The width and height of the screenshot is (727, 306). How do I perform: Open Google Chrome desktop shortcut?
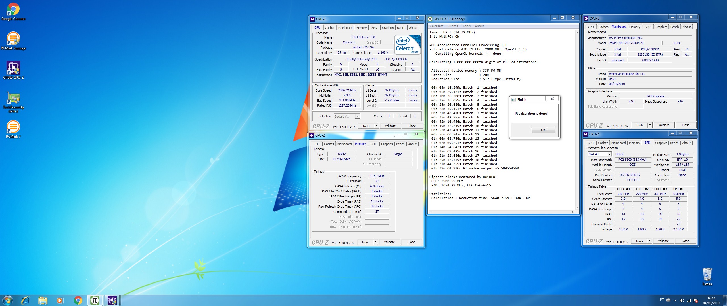[13, 12]
